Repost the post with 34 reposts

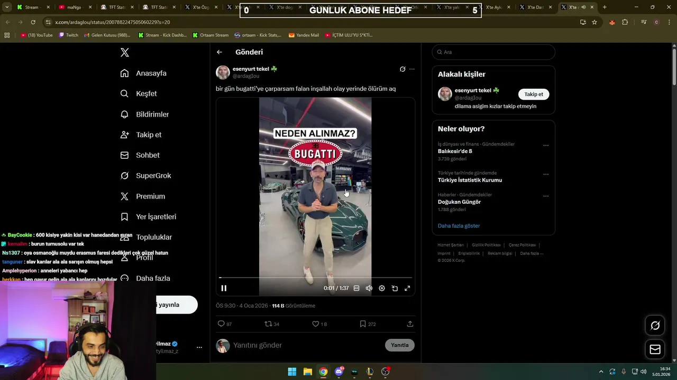(x=272, y=324)
